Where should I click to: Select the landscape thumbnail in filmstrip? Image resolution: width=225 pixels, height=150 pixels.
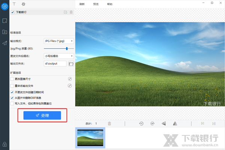tap(90, 138)
